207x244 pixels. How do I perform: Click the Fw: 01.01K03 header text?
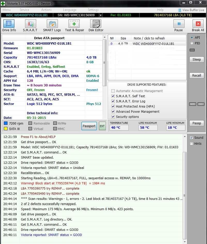pos(121,15)
